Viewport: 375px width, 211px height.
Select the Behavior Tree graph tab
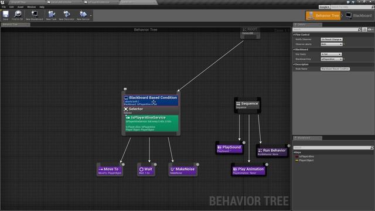pyautogui.click(x=16, y=25)
